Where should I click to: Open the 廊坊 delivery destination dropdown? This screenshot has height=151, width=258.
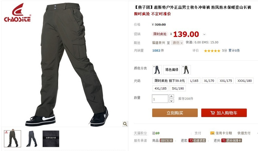177,43
